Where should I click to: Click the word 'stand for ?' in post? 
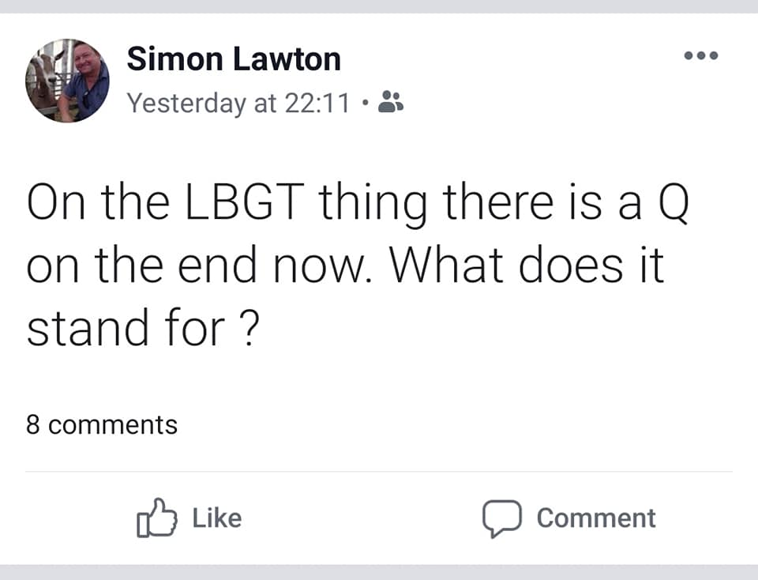(143, 328)
